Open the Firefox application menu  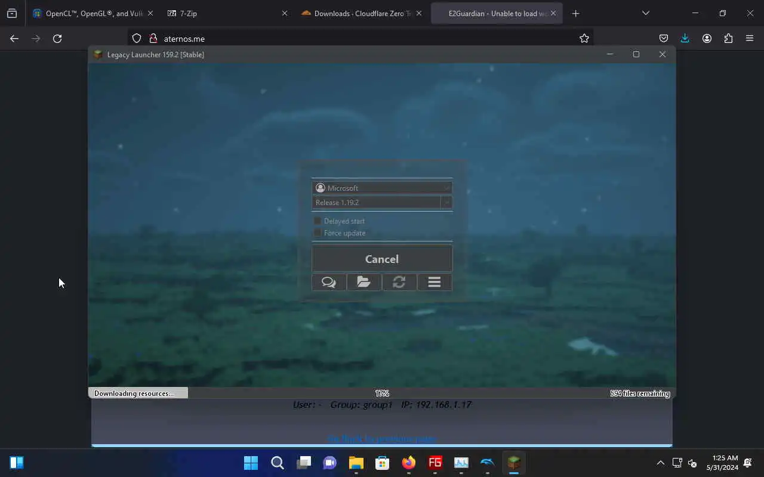pos(750,38)
